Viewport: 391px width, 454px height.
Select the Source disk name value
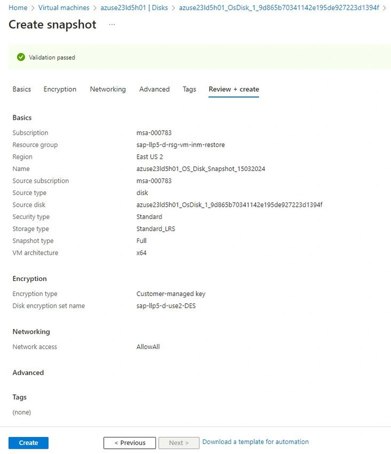coord(229,205)
